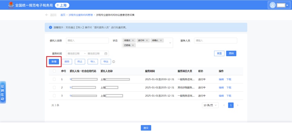Viewport: 292px width, 133px height.
Task: Click 下载 in row 1
Action: coord(229,79)
